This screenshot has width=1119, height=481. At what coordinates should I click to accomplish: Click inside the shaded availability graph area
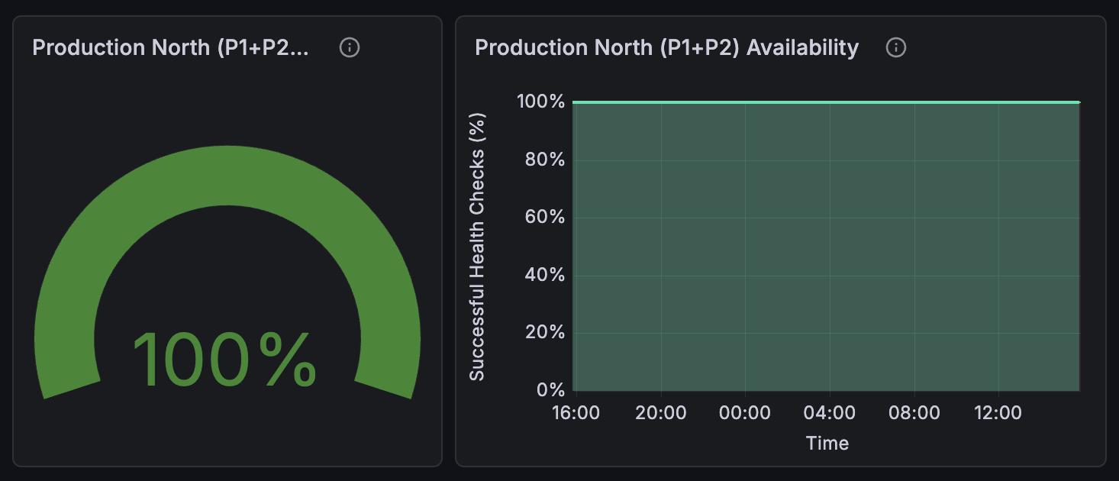click(x=824, y=252)
